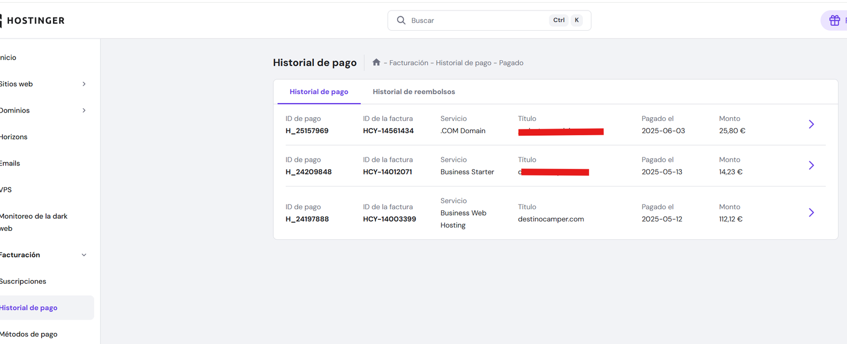The height and width of the screenshot is (344, 847).
Task: Switch to Historial de pago tab
Action: point(319,92)
